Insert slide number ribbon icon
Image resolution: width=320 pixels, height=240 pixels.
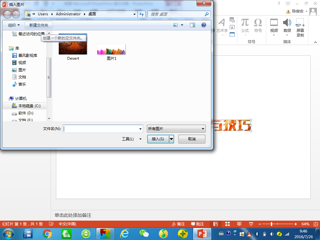[232, 27]
